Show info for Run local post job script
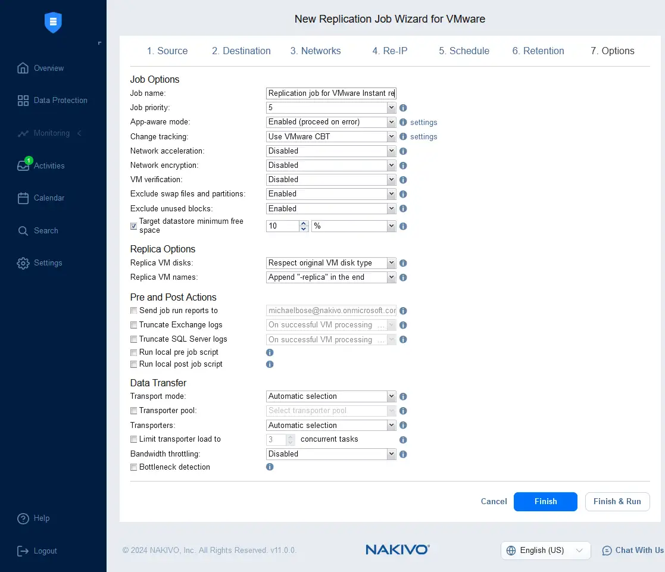Screen dimensions: 665x572 point(270,364)
